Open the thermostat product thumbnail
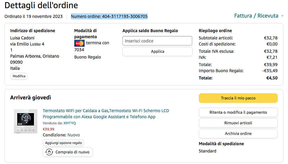This screenshot has height=164, width=288. [x=25, y=121]
